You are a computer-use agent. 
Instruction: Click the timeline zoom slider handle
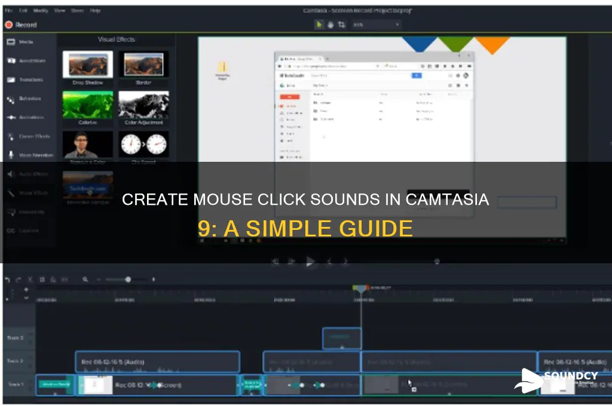128,279
